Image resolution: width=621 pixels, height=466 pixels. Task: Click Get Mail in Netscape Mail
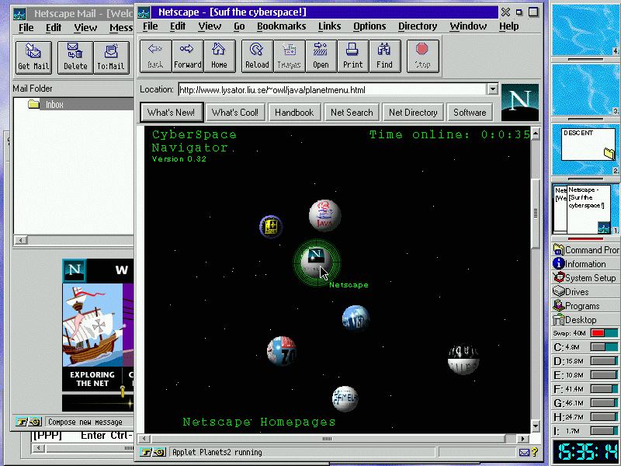34,57
